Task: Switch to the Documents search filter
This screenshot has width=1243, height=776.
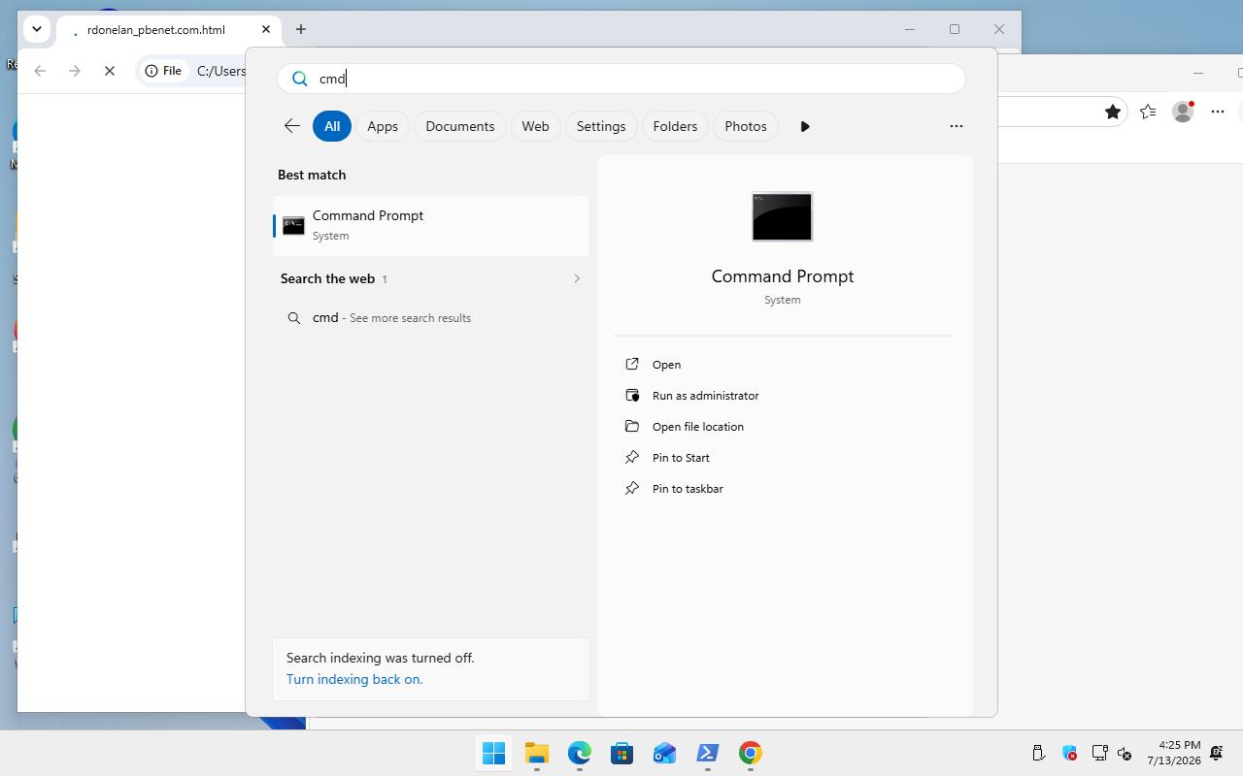Action: 460,126
